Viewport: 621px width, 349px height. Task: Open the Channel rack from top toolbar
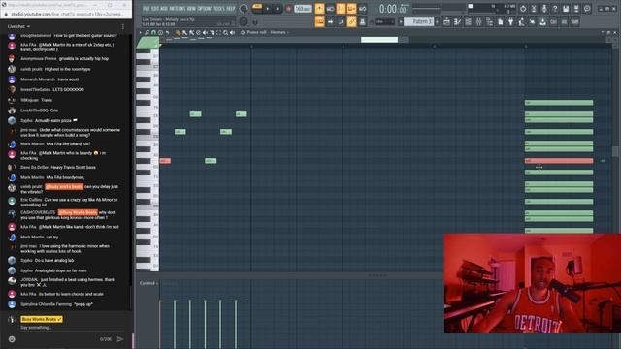(468, 21)
